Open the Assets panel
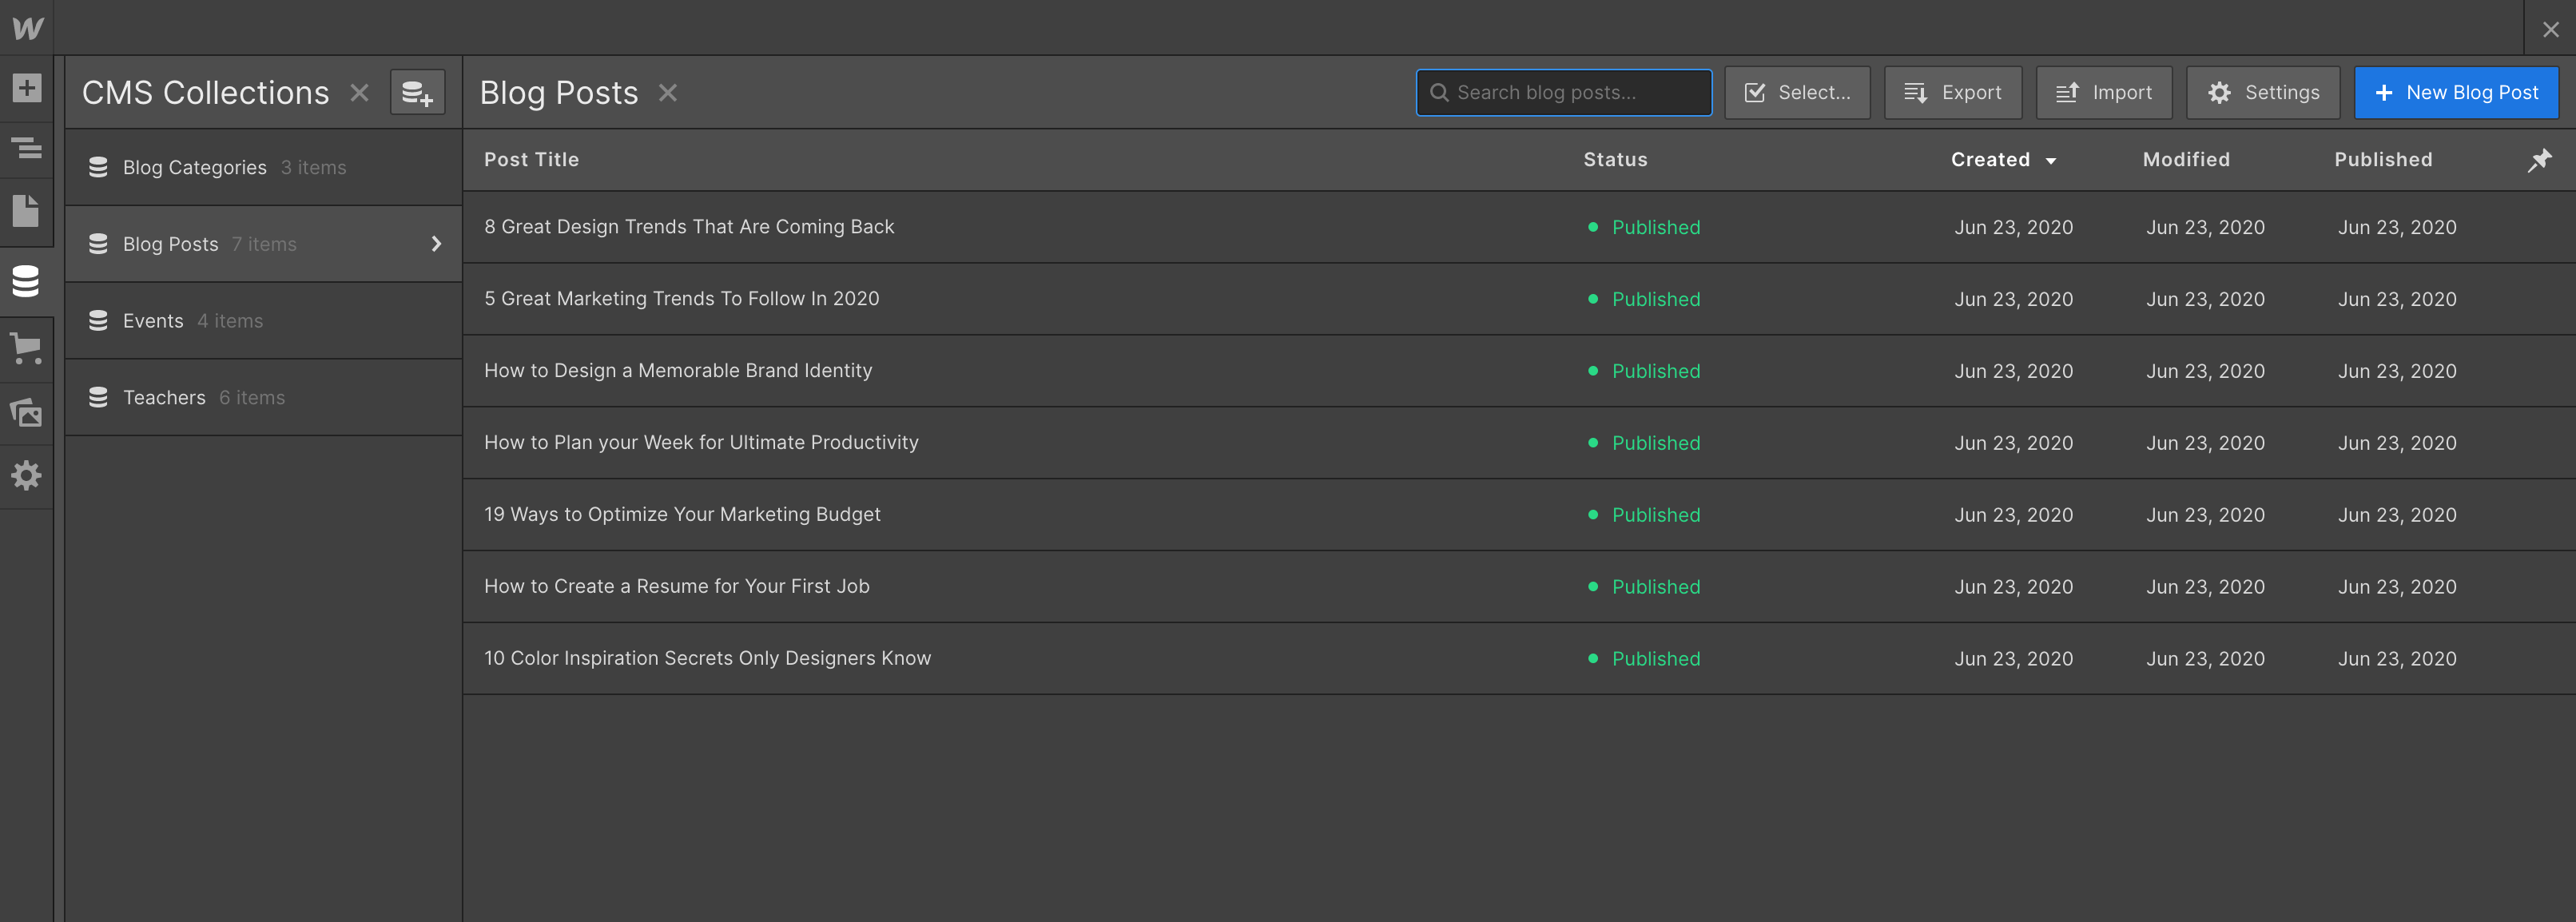 26,412
